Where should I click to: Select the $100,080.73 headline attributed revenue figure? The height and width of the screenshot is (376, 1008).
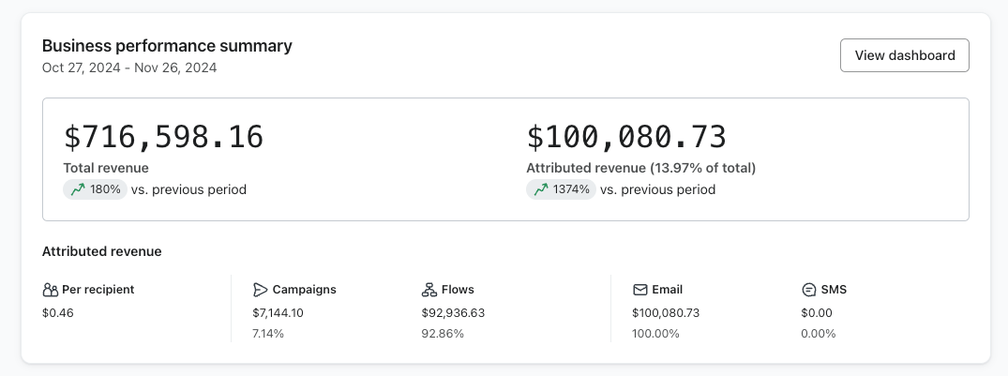[626, 137]
